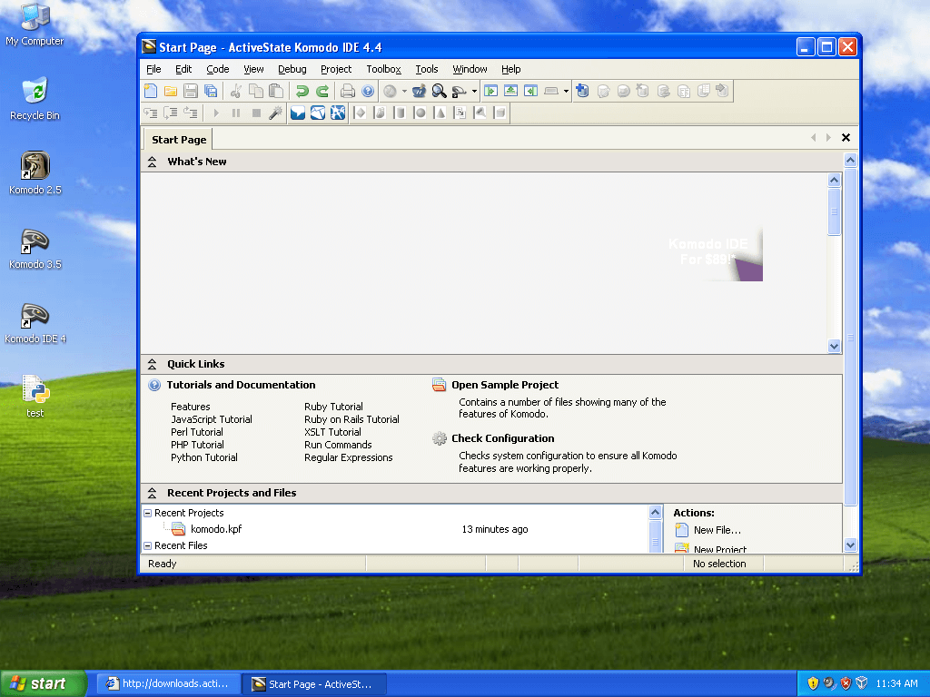Click the What's New scrollbar down arrow
930x697 pixels.
pos(834,346)
